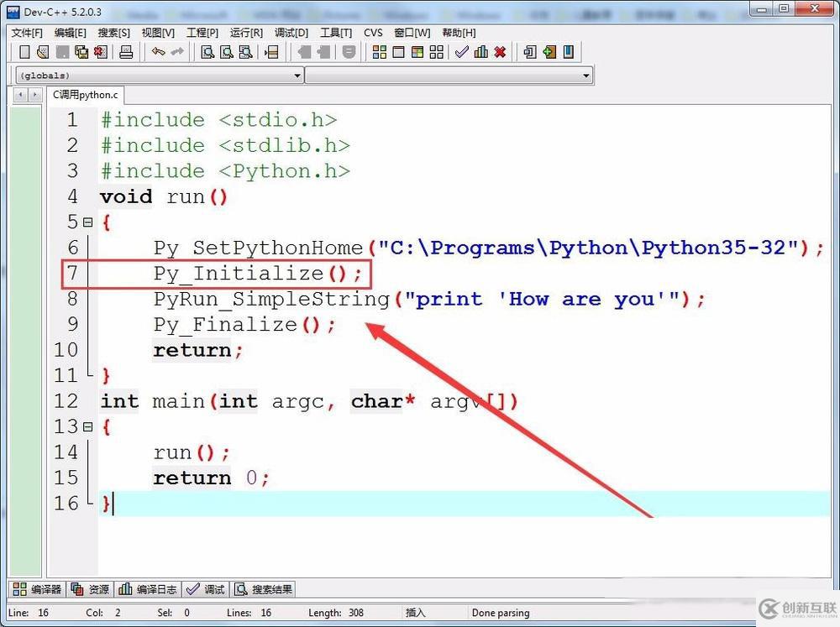This screenshot has height=627, width=840.
Task: Click the Redo arrow icon
Action: (x=176, y=52)
